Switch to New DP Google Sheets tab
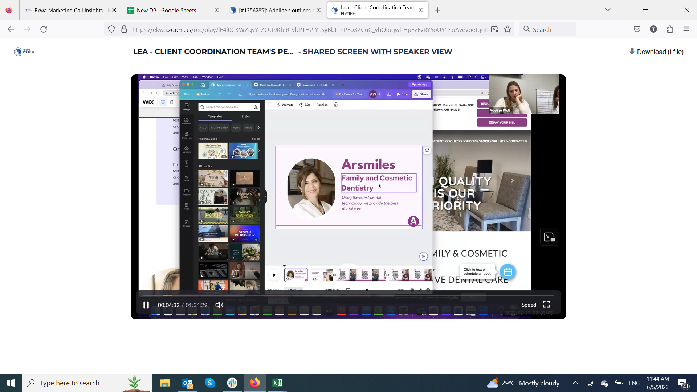This screenshot has height=392, width=697. [x=167, y=10]
